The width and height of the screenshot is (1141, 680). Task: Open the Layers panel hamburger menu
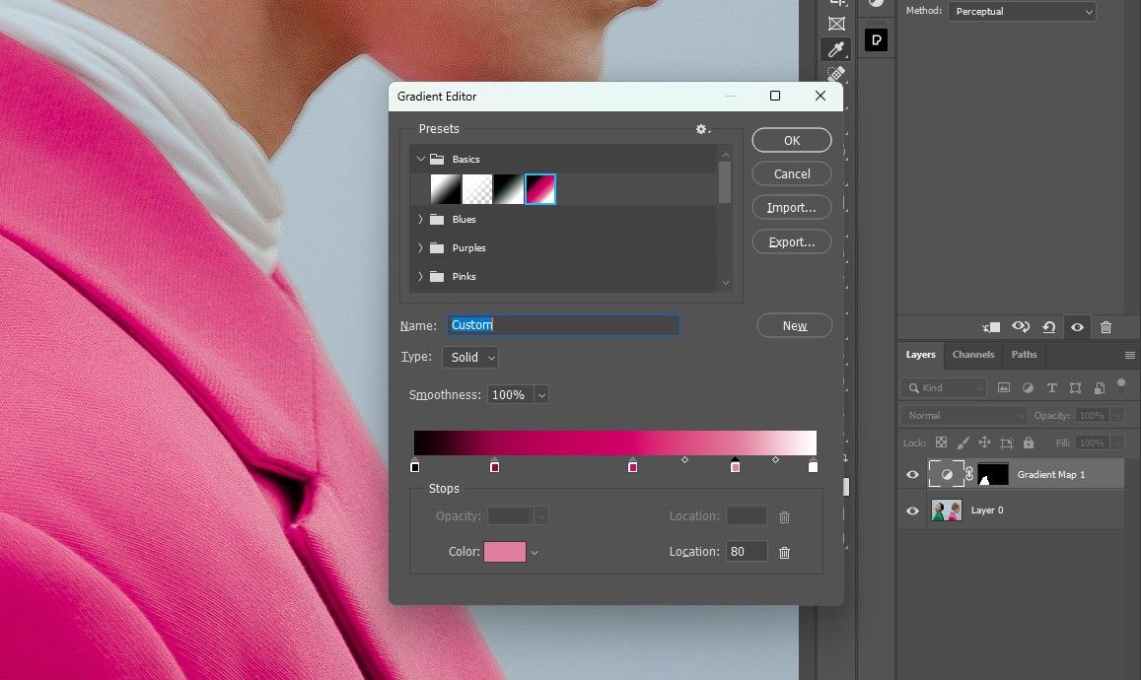(x=1129, y=355)
